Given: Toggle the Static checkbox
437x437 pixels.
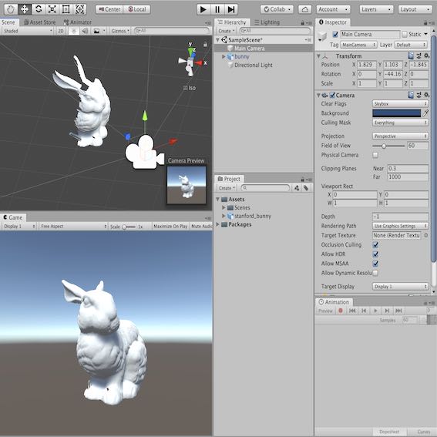Looking at the screenshot, I should (405, 34).
